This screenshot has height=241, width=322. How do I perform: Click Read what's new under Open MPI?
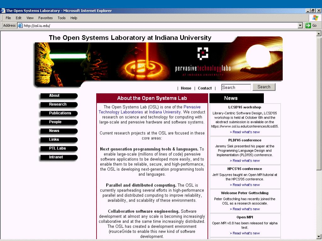pos(245,233)
